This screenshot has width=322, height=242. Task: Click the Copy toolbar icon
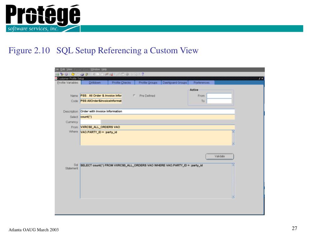coord(98,74)
